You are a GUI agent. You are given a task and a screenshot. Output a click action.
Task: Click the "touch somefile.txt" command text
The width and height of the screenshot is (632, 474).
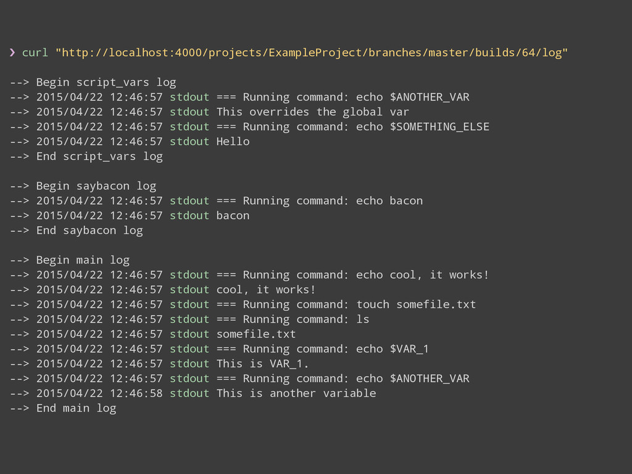point(416,304)
